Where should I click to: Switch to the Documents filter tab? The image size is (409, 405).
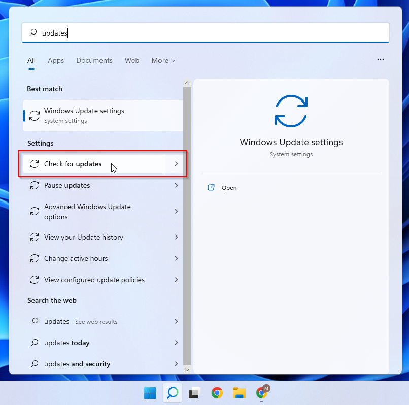[x=94, y=60]
